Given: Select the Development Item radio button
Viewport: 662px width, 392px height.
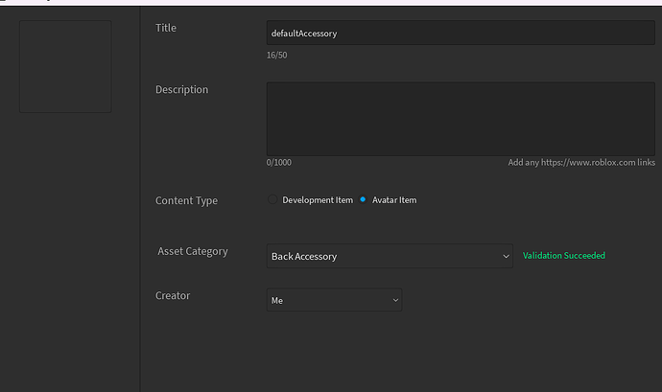Looking at the screenshot, I should [x=272, y=200].
